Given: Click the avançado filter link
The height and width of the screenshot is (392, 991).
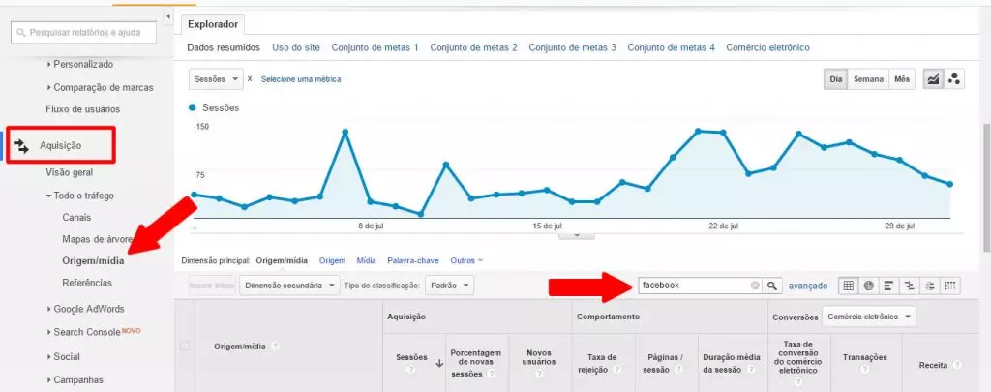Looking at the screenshot, I should coord(807,286).
